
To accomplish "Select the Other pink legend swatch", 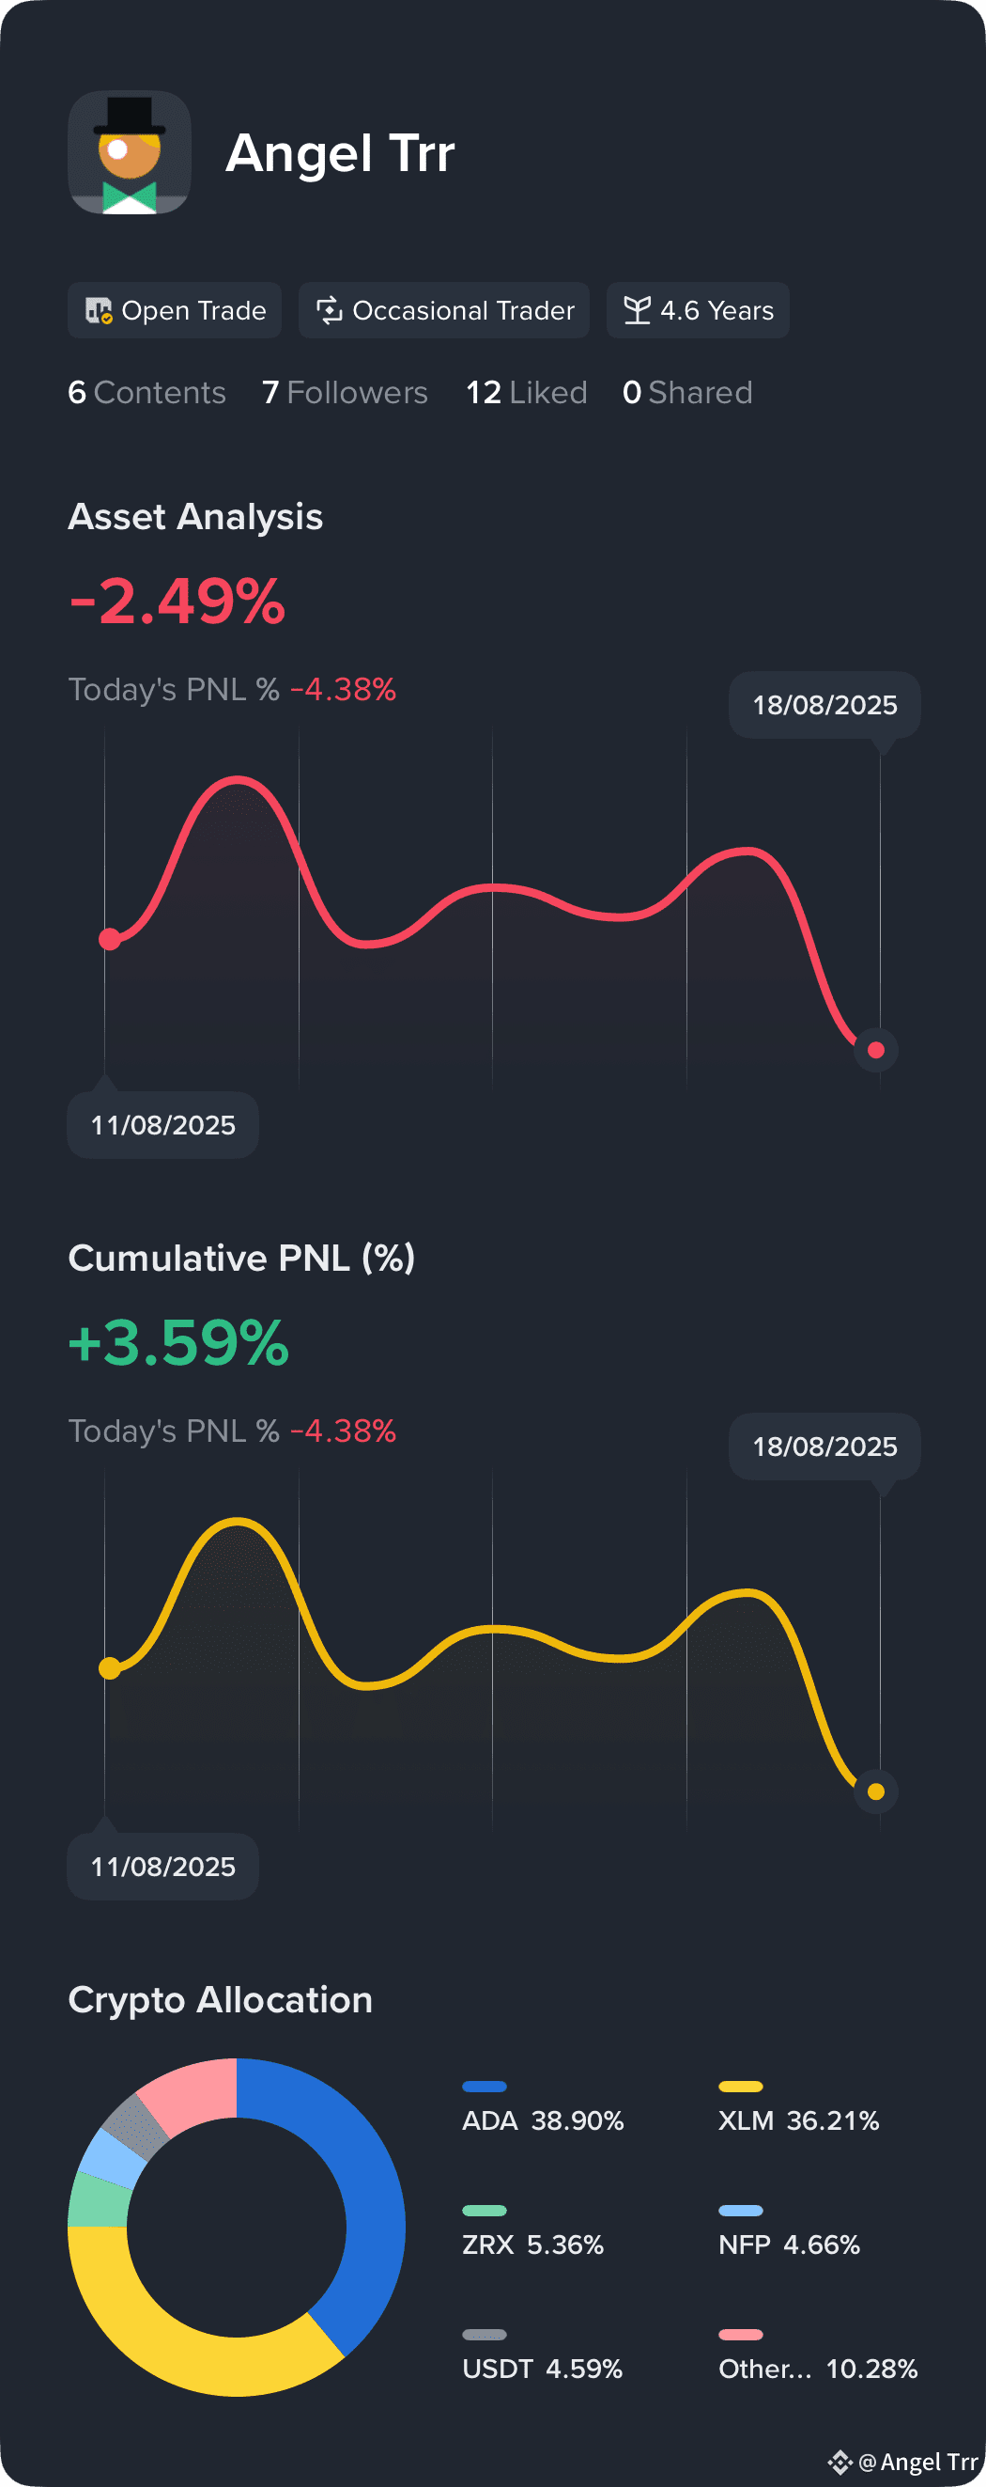I will click(x=741, y=2335).
